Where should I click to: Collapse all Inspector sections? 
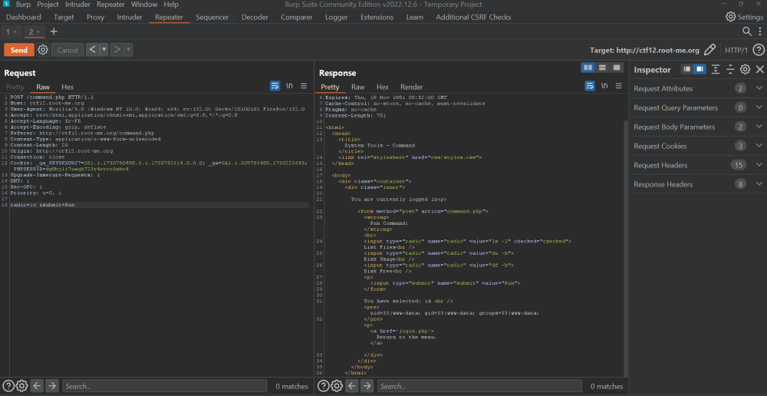point(730,70)
